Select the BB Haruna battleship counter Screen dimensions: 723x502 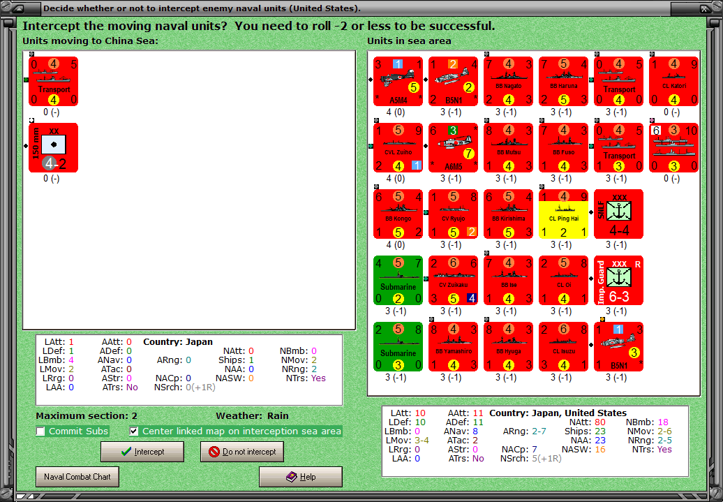pyautogui.click(x=563, y=82)
